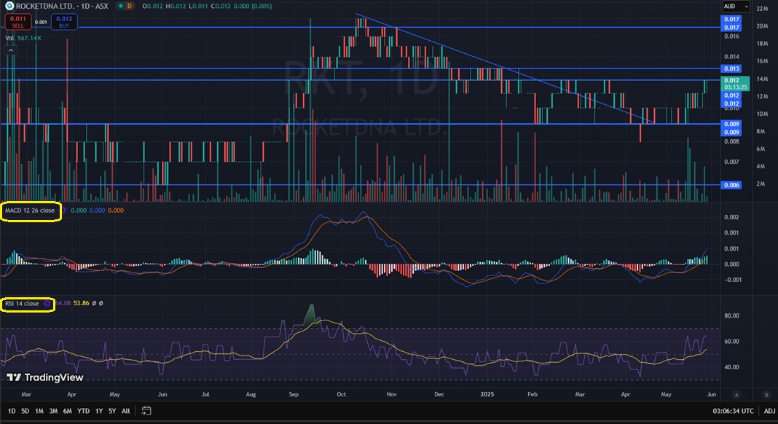
Task: Select the 5D time range
Action: (25, 411)
